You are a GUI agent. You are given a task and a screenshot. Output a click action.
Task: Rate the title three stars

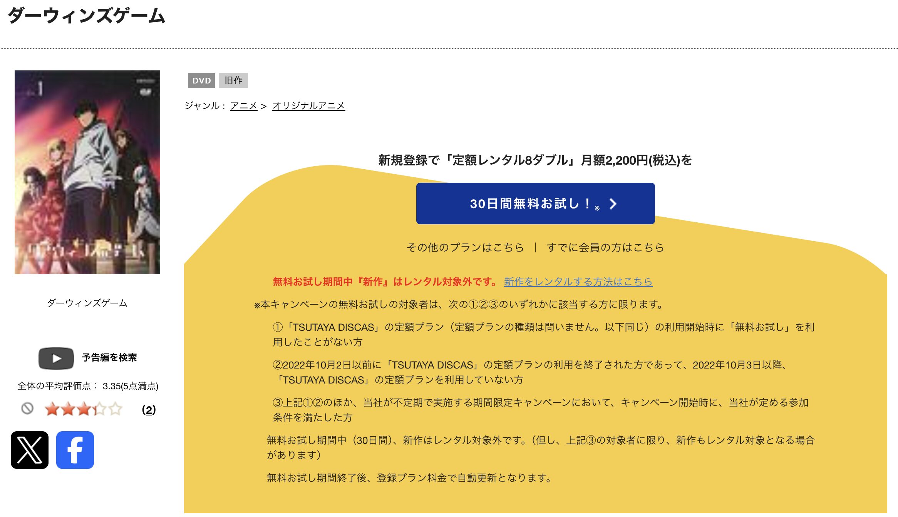point(84,409)
